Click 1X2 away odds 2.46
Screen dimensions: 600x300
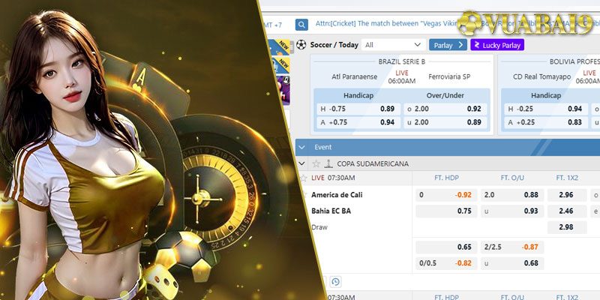point(567,211)
